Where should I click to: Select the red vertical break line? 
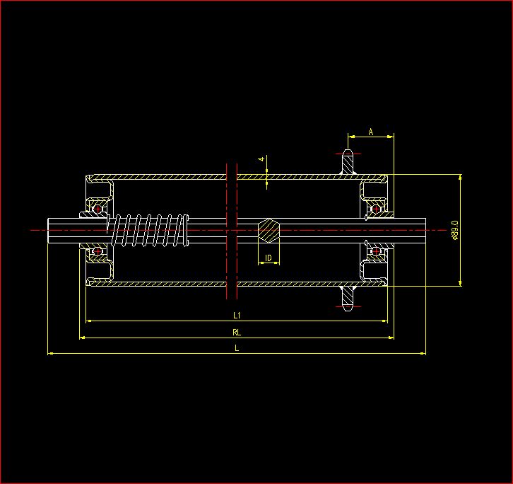pyautogui.click(x=227, y=230)
